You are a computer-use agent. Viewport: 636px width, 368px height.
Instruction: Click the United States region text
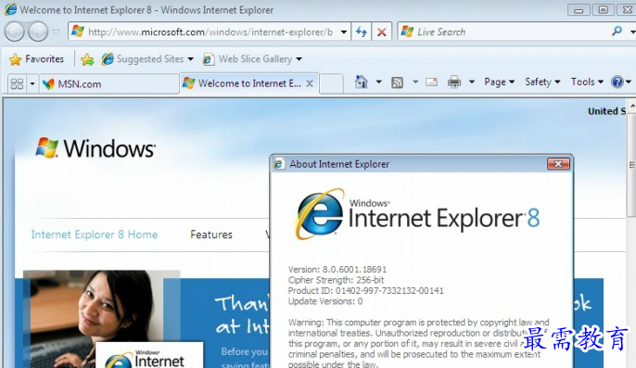tap(606, 111)
